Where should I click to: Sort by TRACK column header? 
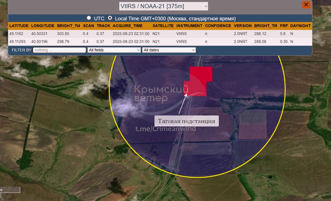[x=103, y=26]
